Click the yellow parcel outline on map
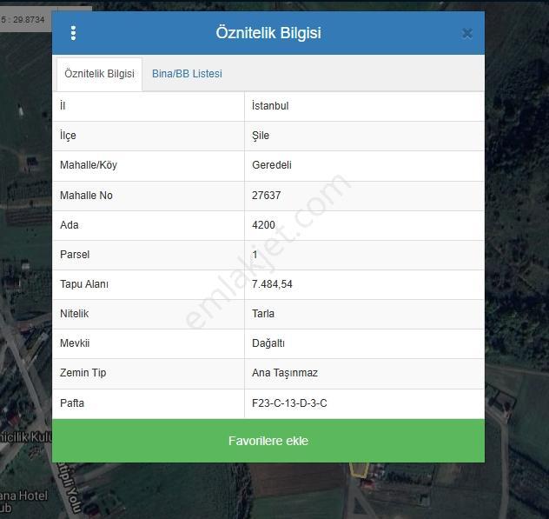 click(359, 470)
